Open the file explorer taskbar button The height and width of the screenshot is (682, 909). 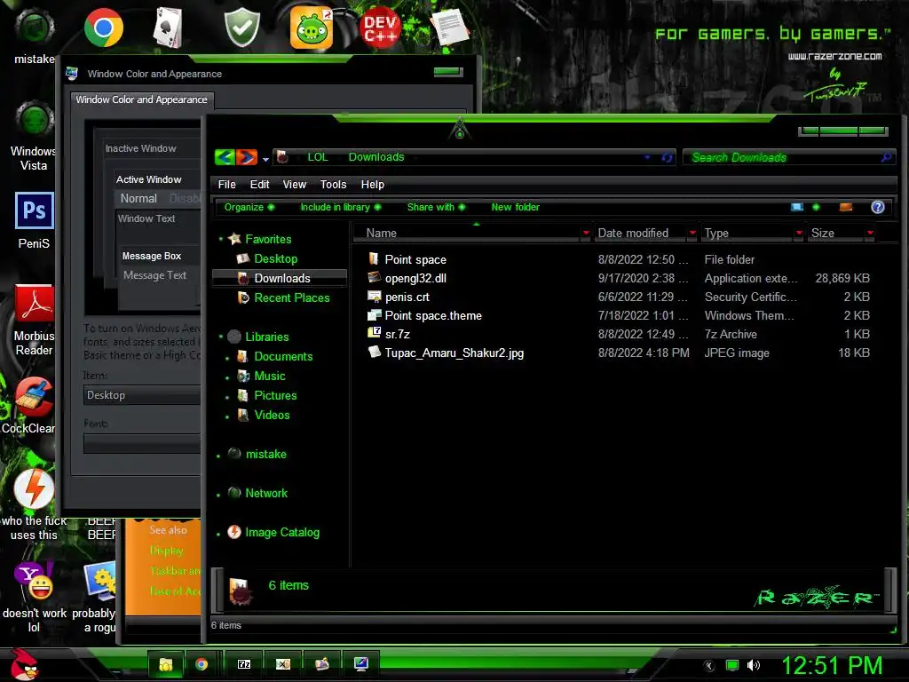(166, 664)
